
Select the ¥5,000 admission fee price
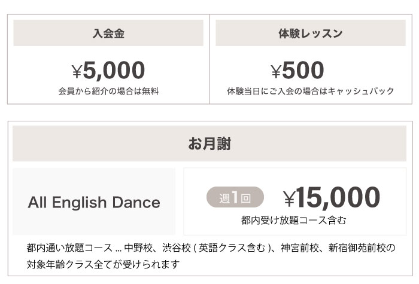(108, 70)
